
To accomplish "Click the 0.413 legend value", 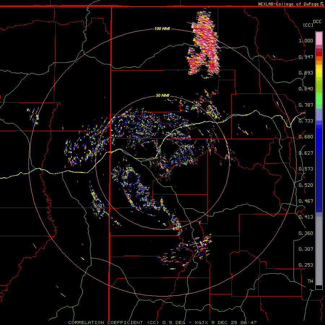I will pos(306,217).
